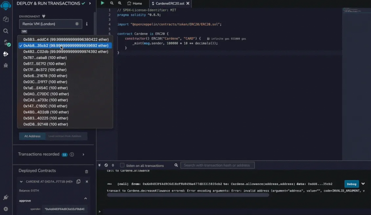Open the Solidity Compiler sidebar icon
The width and height of the screenshot is (371, 215).
pos(6,43)
